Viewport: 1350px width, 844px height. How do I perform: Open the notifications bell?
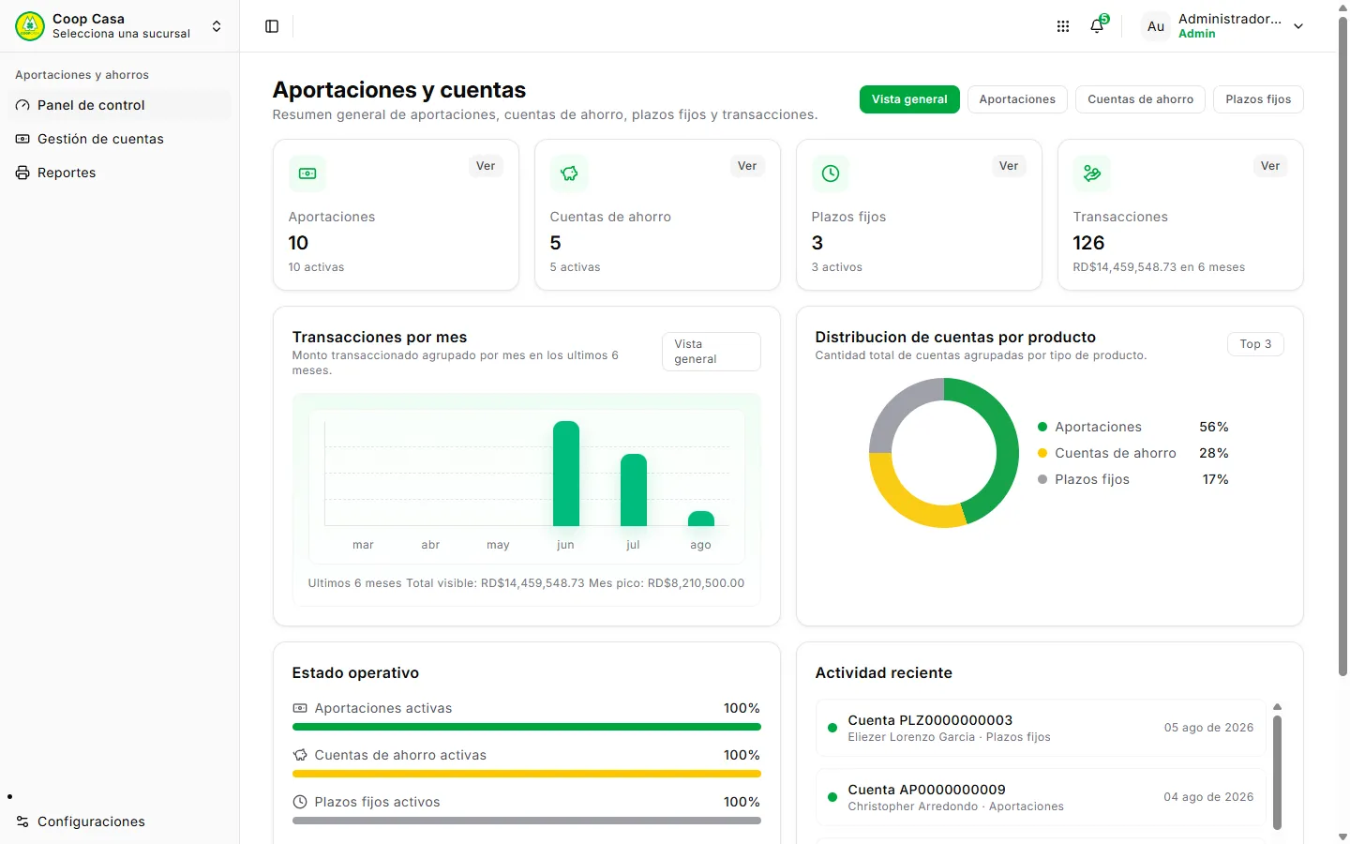click(1097, 26)
